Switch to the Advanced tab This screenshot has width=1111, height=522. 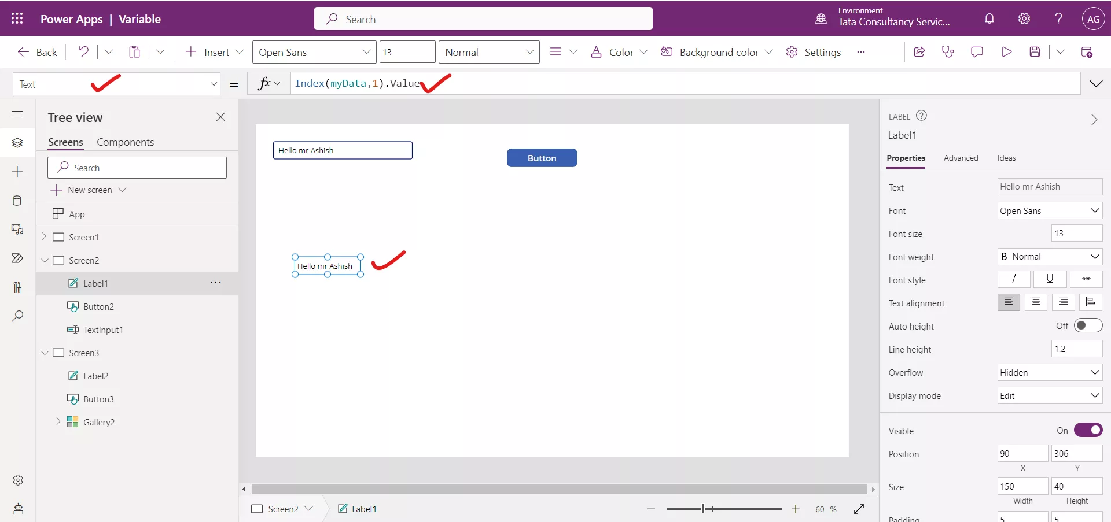(x=961, y=158)
